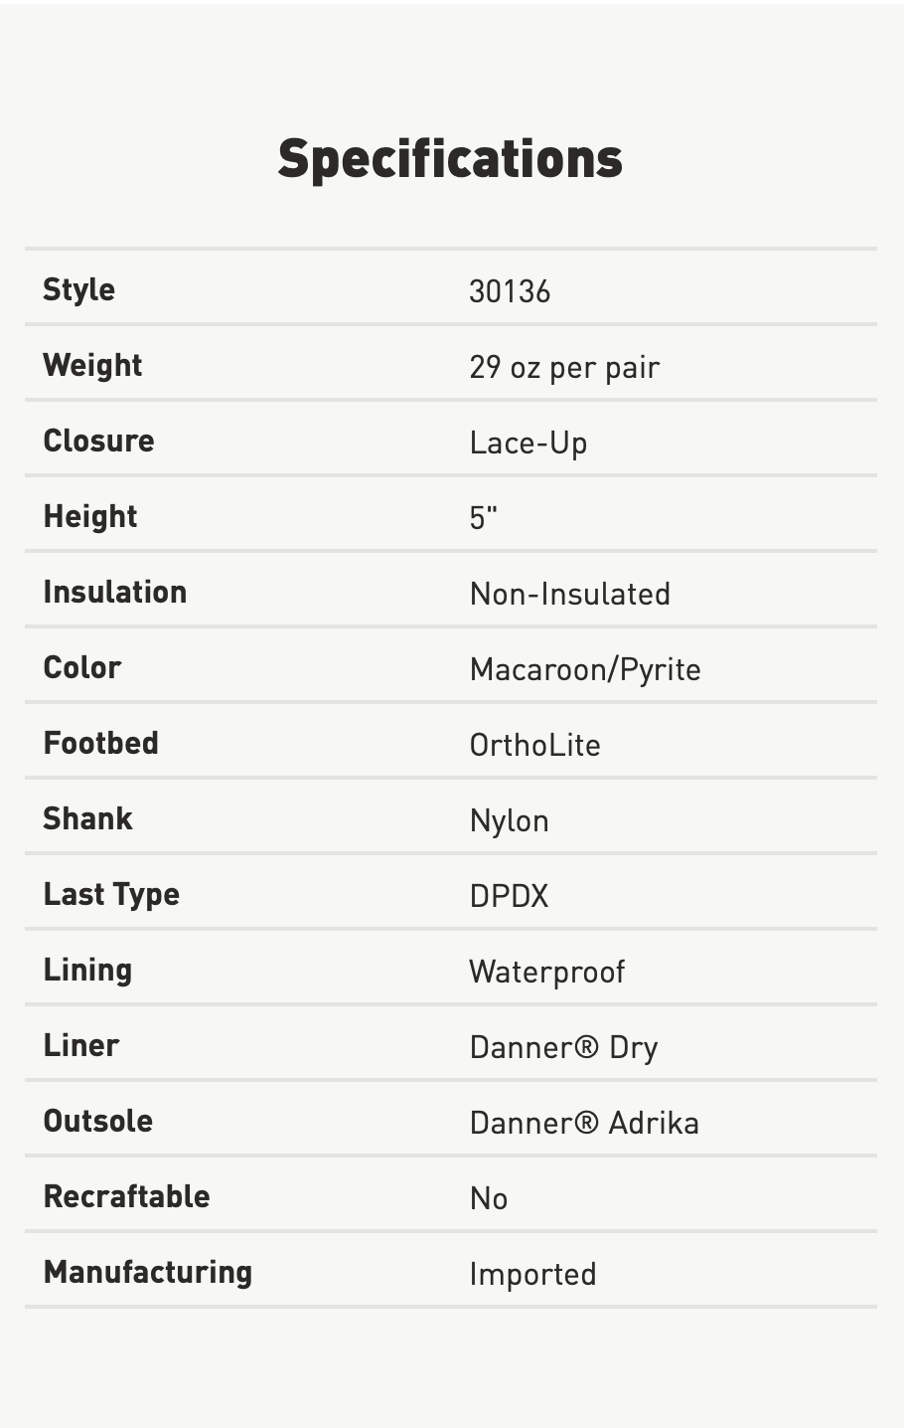
Task: Click the Lace-Up closure value
Action: tap(528, 443)
